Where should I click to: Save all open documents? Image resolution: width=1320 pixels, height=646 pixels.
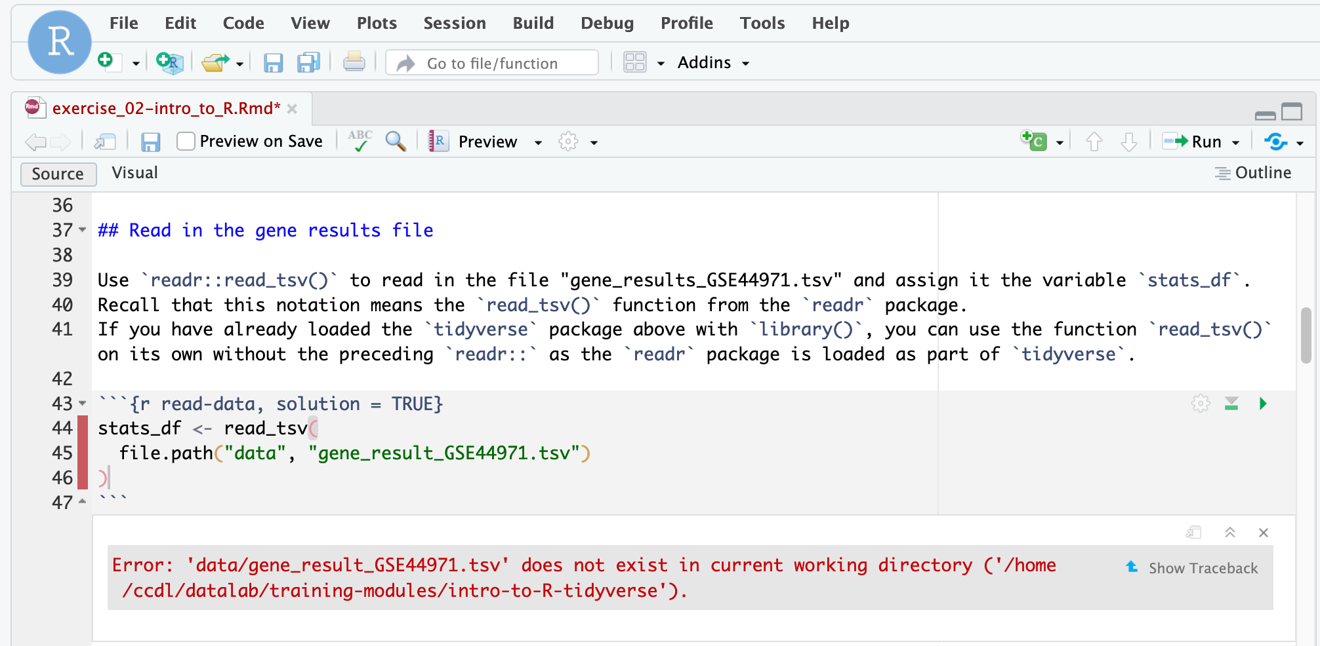click(x=308, y=63)
